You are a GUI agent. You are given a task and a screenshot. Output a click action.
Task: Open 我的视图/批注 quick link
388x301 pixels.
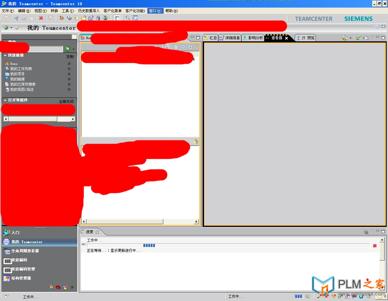coord(22,90)
